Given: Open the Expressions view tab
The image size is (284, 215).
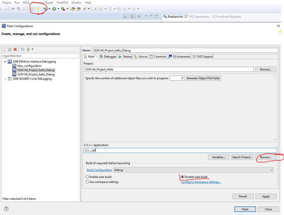Looking at the screenshot, I should click(x=200, y=17).
